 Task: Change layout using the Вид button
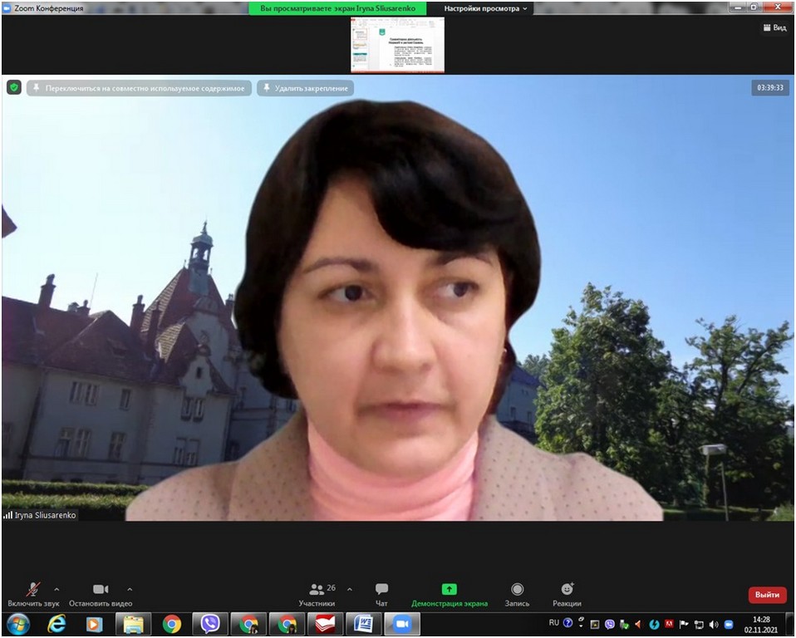774,27
